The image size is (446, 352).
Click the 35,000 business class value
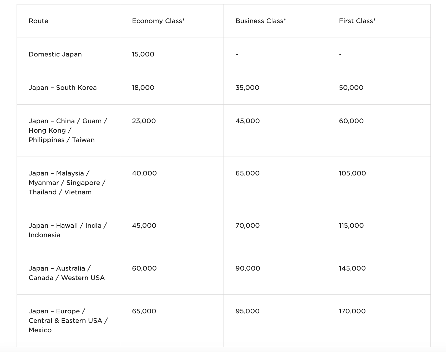click(247, 88)
